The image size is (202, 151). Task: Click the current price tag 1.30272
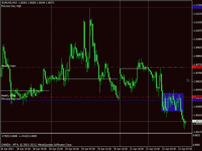click(197, 121)
